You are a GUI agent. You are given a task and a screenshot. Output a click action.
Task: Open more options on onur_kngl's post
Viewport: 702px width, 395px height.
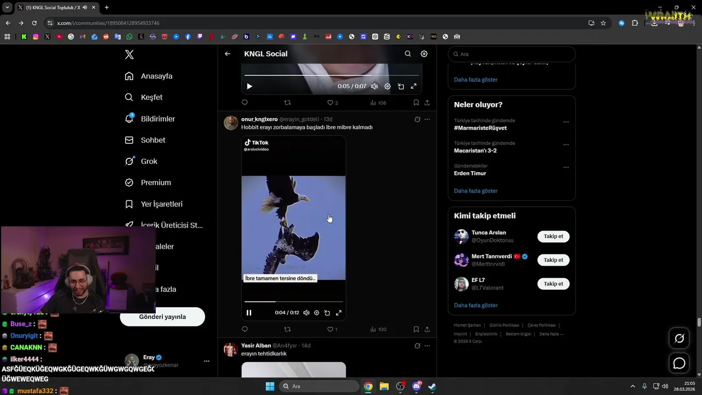pyautogui.click(x=427, y=119)
